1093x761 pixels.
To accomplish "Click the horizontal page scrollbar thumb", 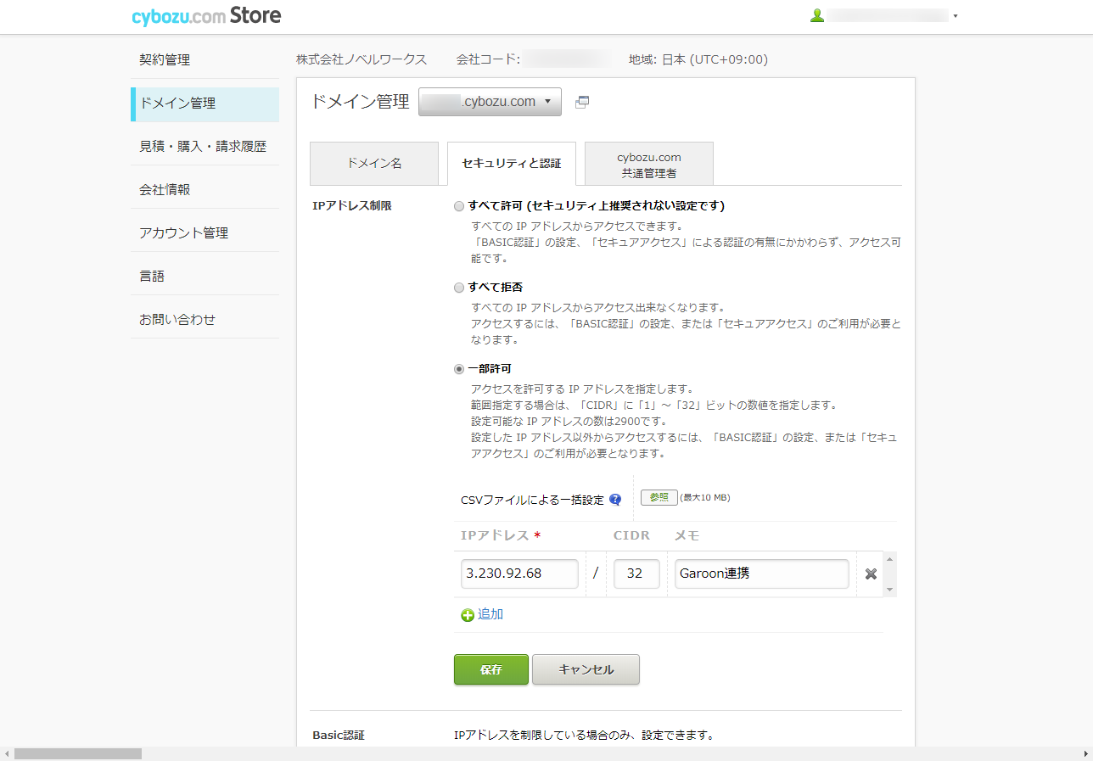I will pos(78,753).
